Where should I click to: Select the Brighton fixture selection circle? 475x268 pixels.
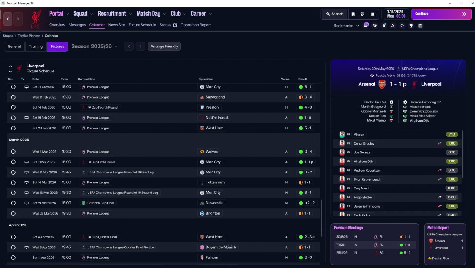coord(13,214)
